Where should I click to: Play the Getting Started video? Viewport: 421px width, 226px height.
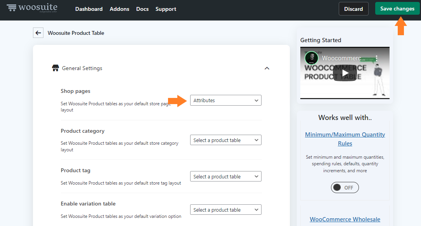click(x=345, y=73)
